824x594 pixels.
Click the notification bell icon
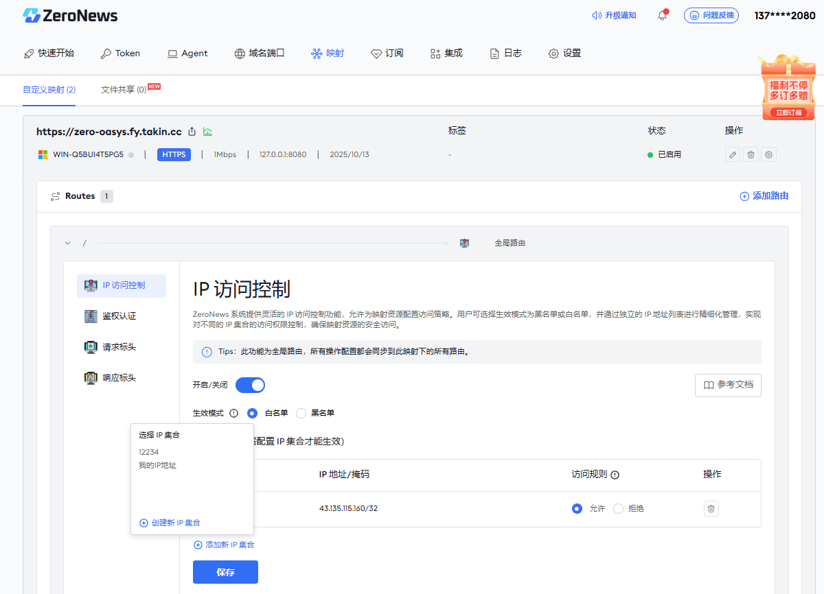(x=662, y=15)
